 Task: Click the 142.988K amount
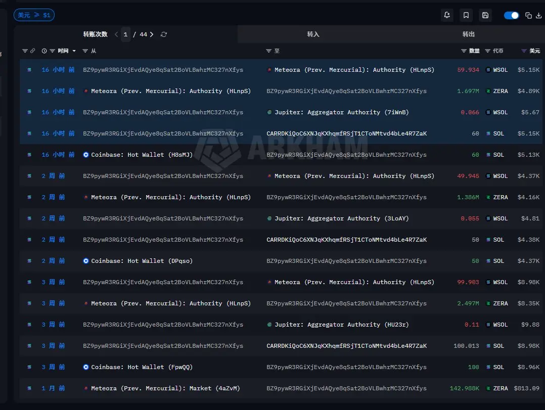[x=464, y=388]
